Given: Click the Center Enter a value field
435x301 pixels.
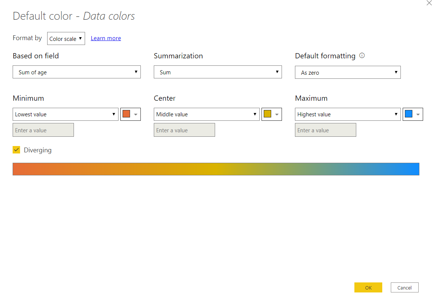Looking at the screenshot, I should tap(184, 130).
